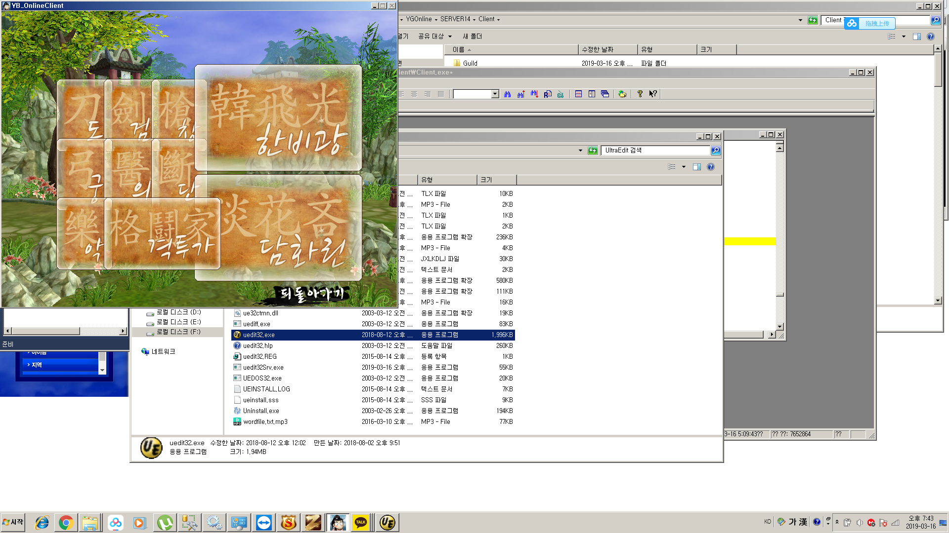This screenshot has width=949, height=533.
Task: Expand the Client breadcrumb dropdown
Action: 497,19
